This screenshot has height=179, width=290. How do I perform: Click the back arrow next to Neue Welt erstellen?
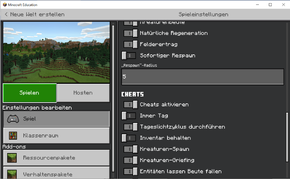point(6,14)
